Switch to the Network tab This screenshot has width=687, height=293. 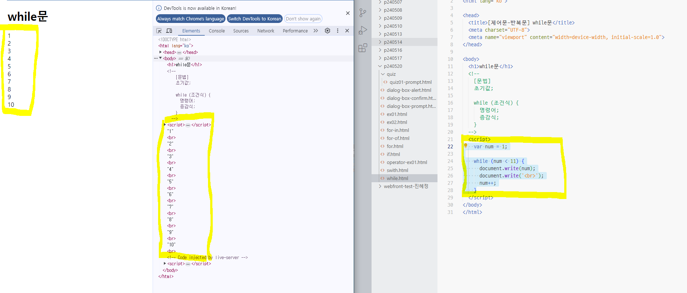[266, 31]
